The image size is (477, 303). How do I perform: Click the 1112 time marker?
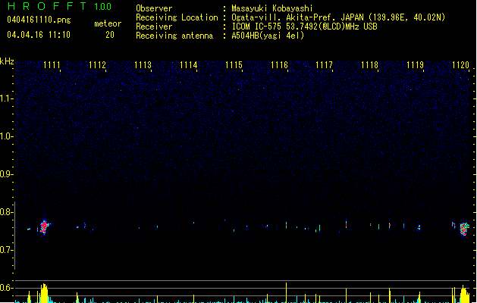pos(97,65)
